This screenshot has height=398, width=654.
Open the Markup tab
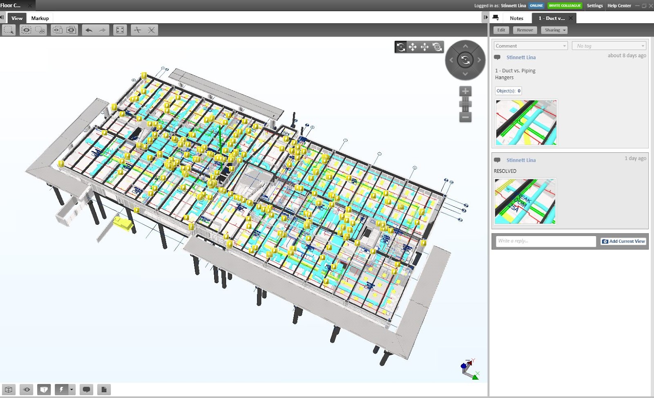[x=40, y=18]
